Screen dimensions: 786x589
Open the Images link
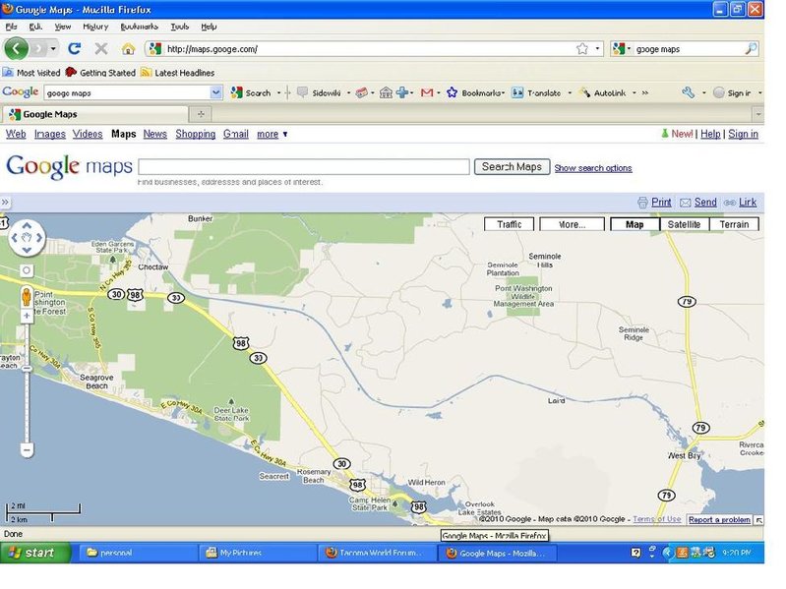click(x=50, y=134)
